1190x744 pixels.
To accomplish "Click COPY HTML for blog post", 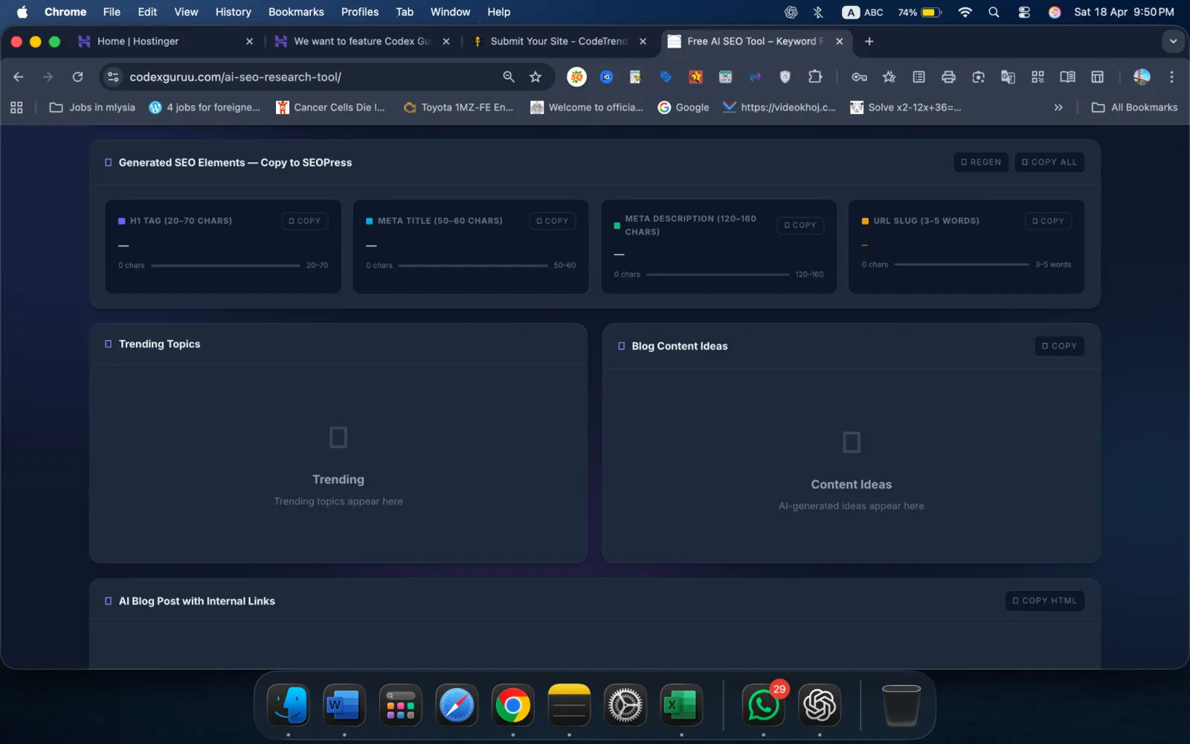I will click(x=1044, y=600).
